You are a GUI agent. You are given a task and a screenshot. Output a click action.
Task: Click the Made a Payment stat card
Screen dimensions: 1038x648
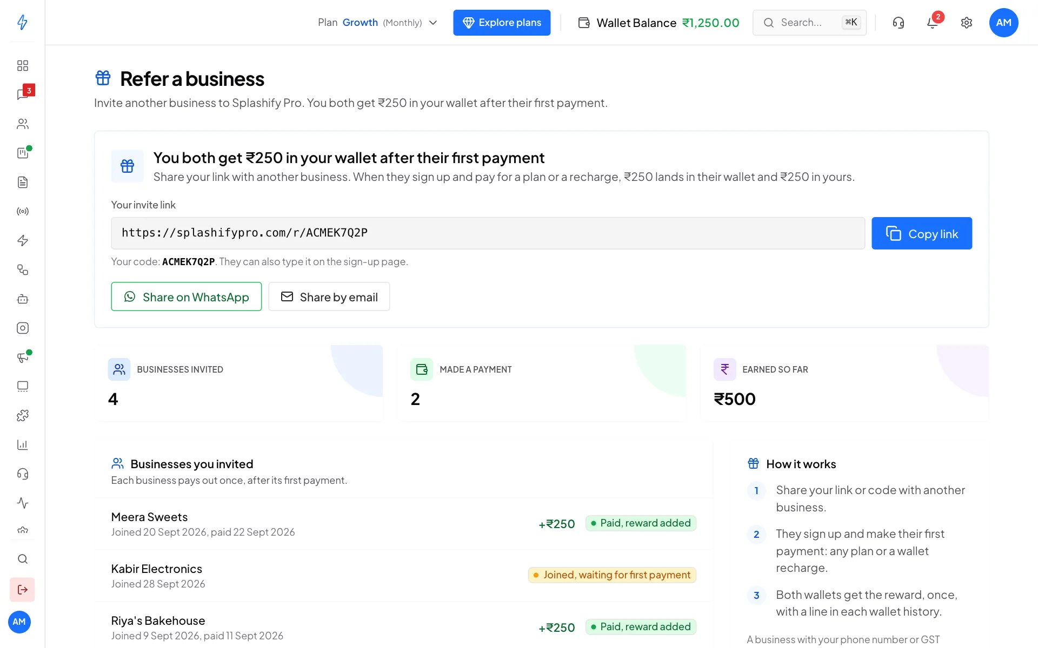tap(542, 383)
